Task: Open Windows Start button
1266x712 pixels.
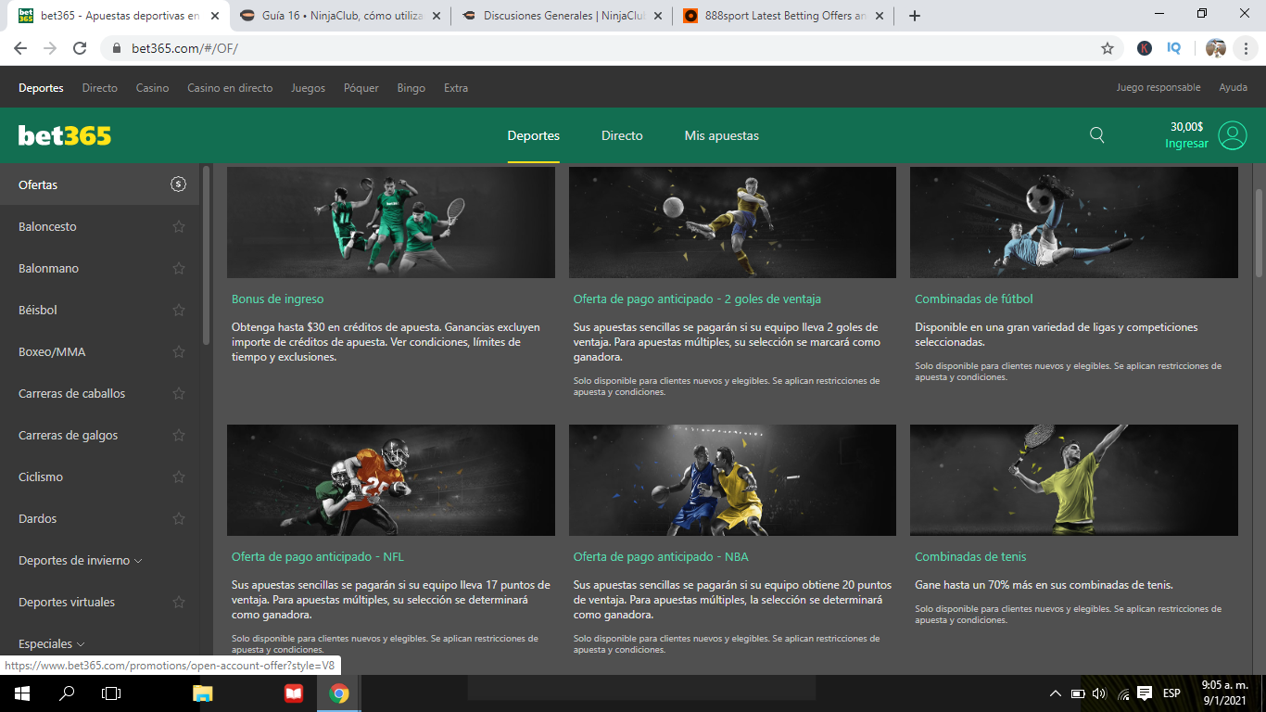Action: coord(21,693)
